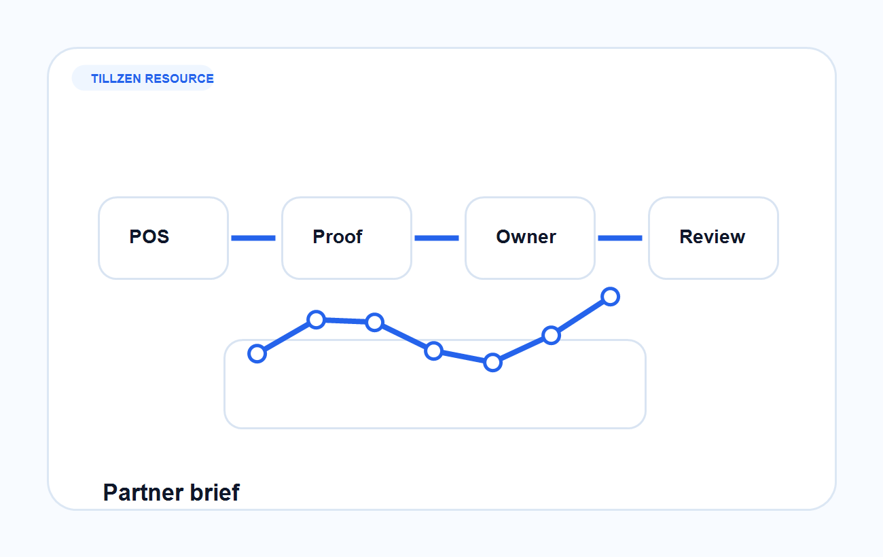Select the highest, final data point of the chart
Viewport: 883px width, 557px height.
[610, 296]
